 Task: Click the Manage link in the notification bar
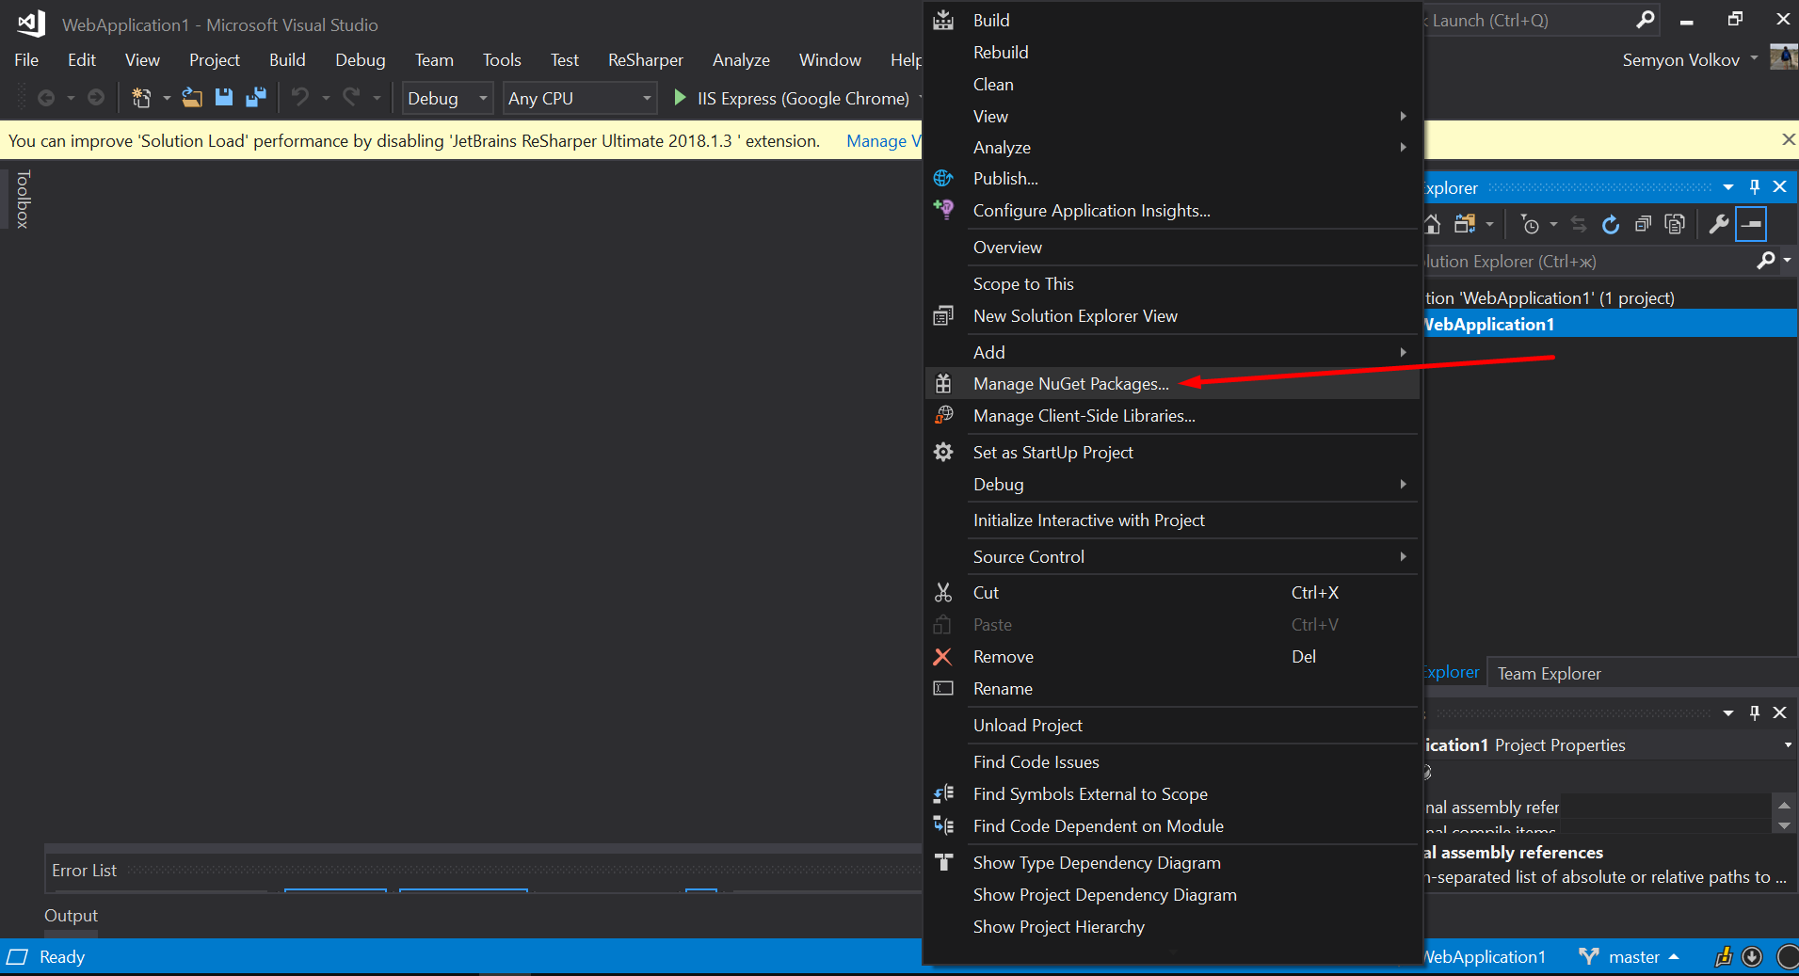883,140
